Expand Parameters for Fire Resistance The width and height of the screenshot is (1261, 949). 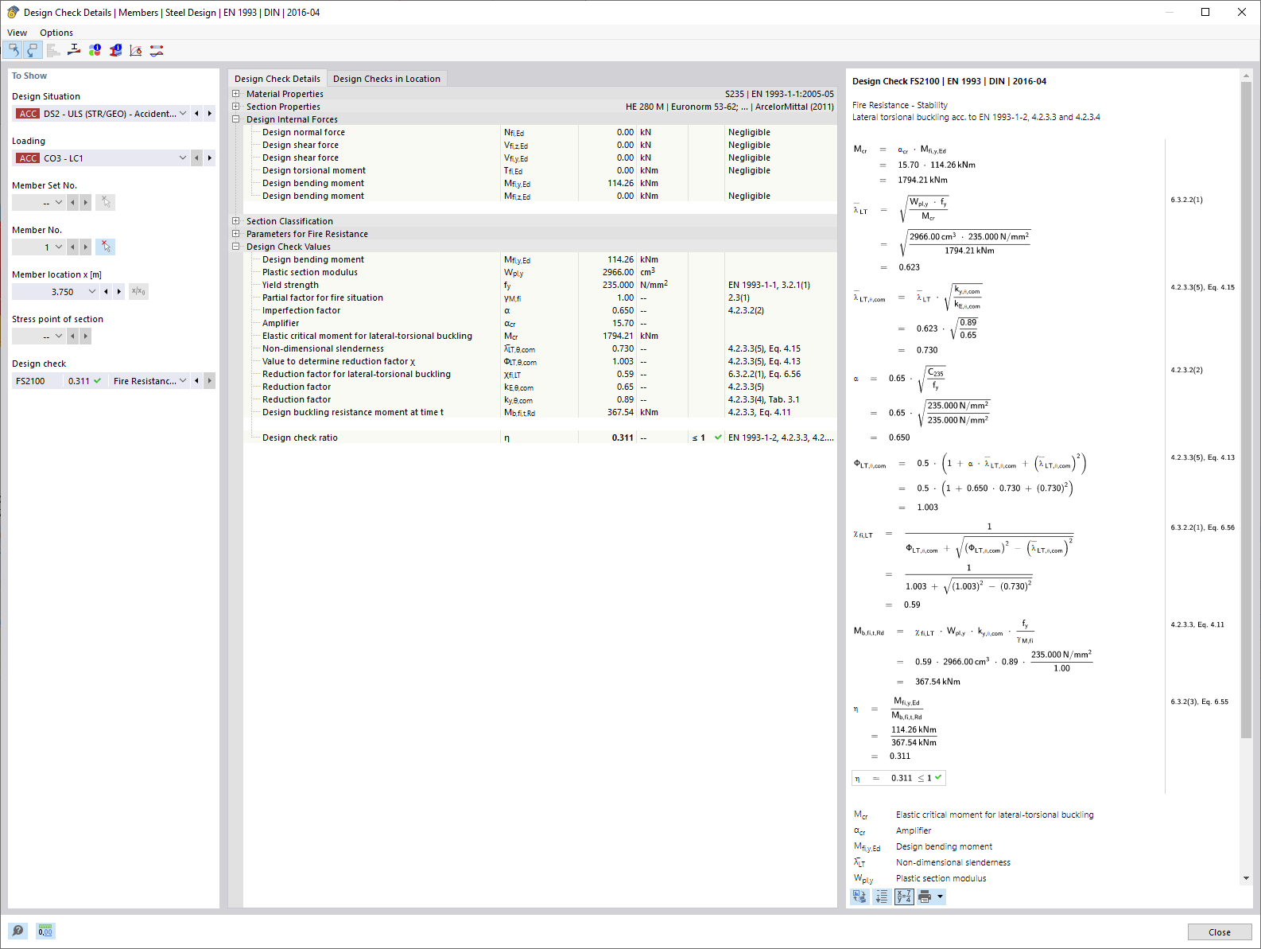pyautogui.click(x=236, y=234)
